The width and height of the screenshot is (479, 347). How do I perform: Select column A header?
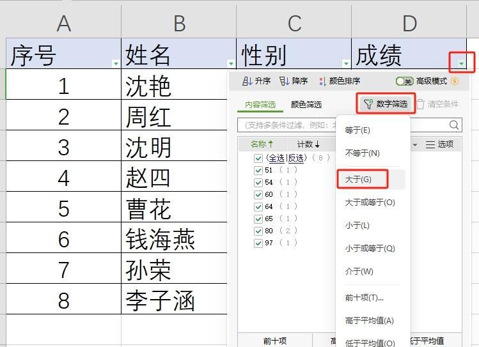[63, 24]
